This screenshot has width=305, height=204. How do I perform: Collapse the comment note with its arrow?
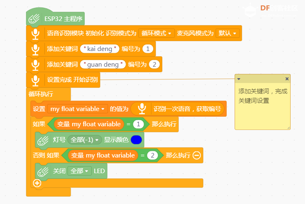pos(239,79)
